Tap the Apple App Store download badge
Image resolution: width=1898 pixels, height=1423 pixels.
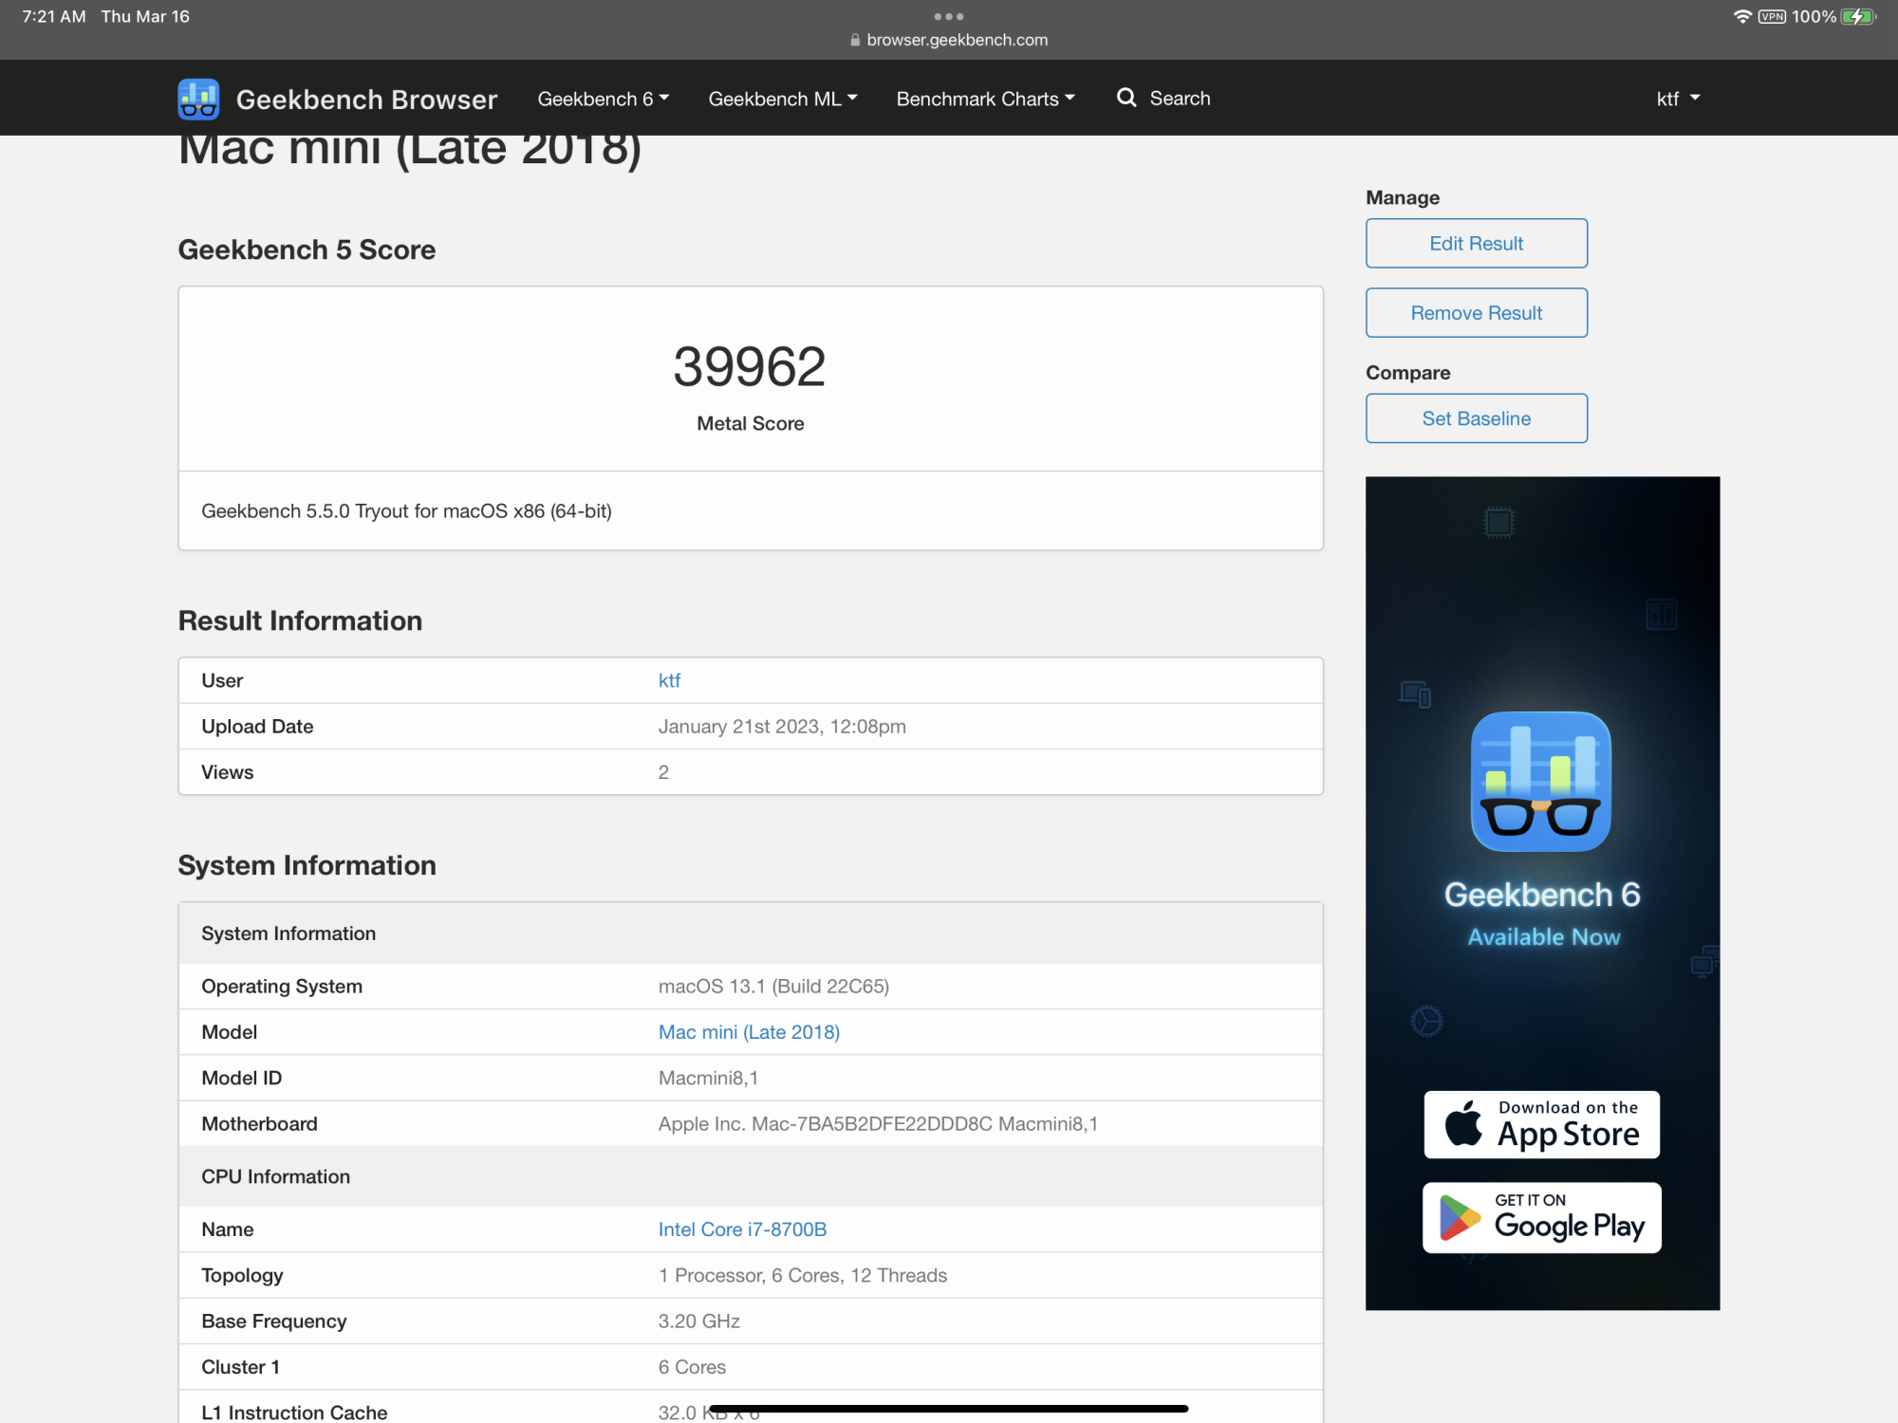click(1541, 1124)
